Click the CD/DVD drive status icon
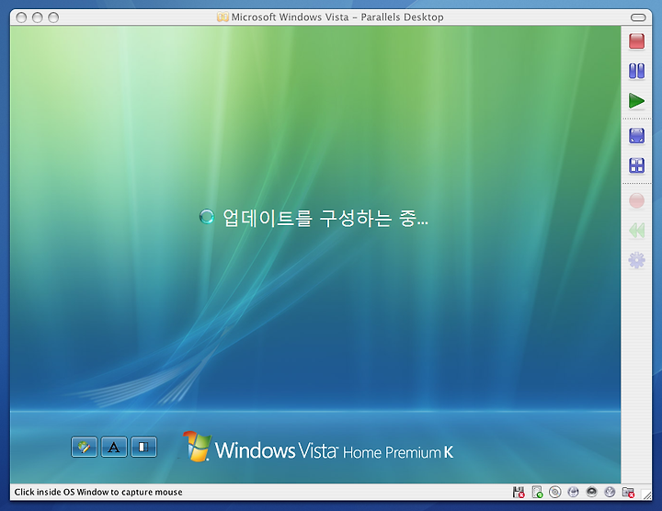Image resolution: width=662 pixels, height=511 pixels. 554,492
